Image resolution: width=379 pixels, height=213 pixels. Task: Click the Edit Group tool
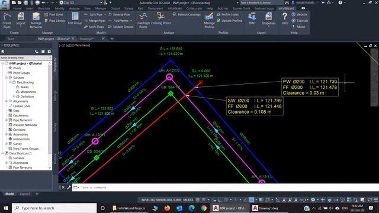tap(75, 18)
